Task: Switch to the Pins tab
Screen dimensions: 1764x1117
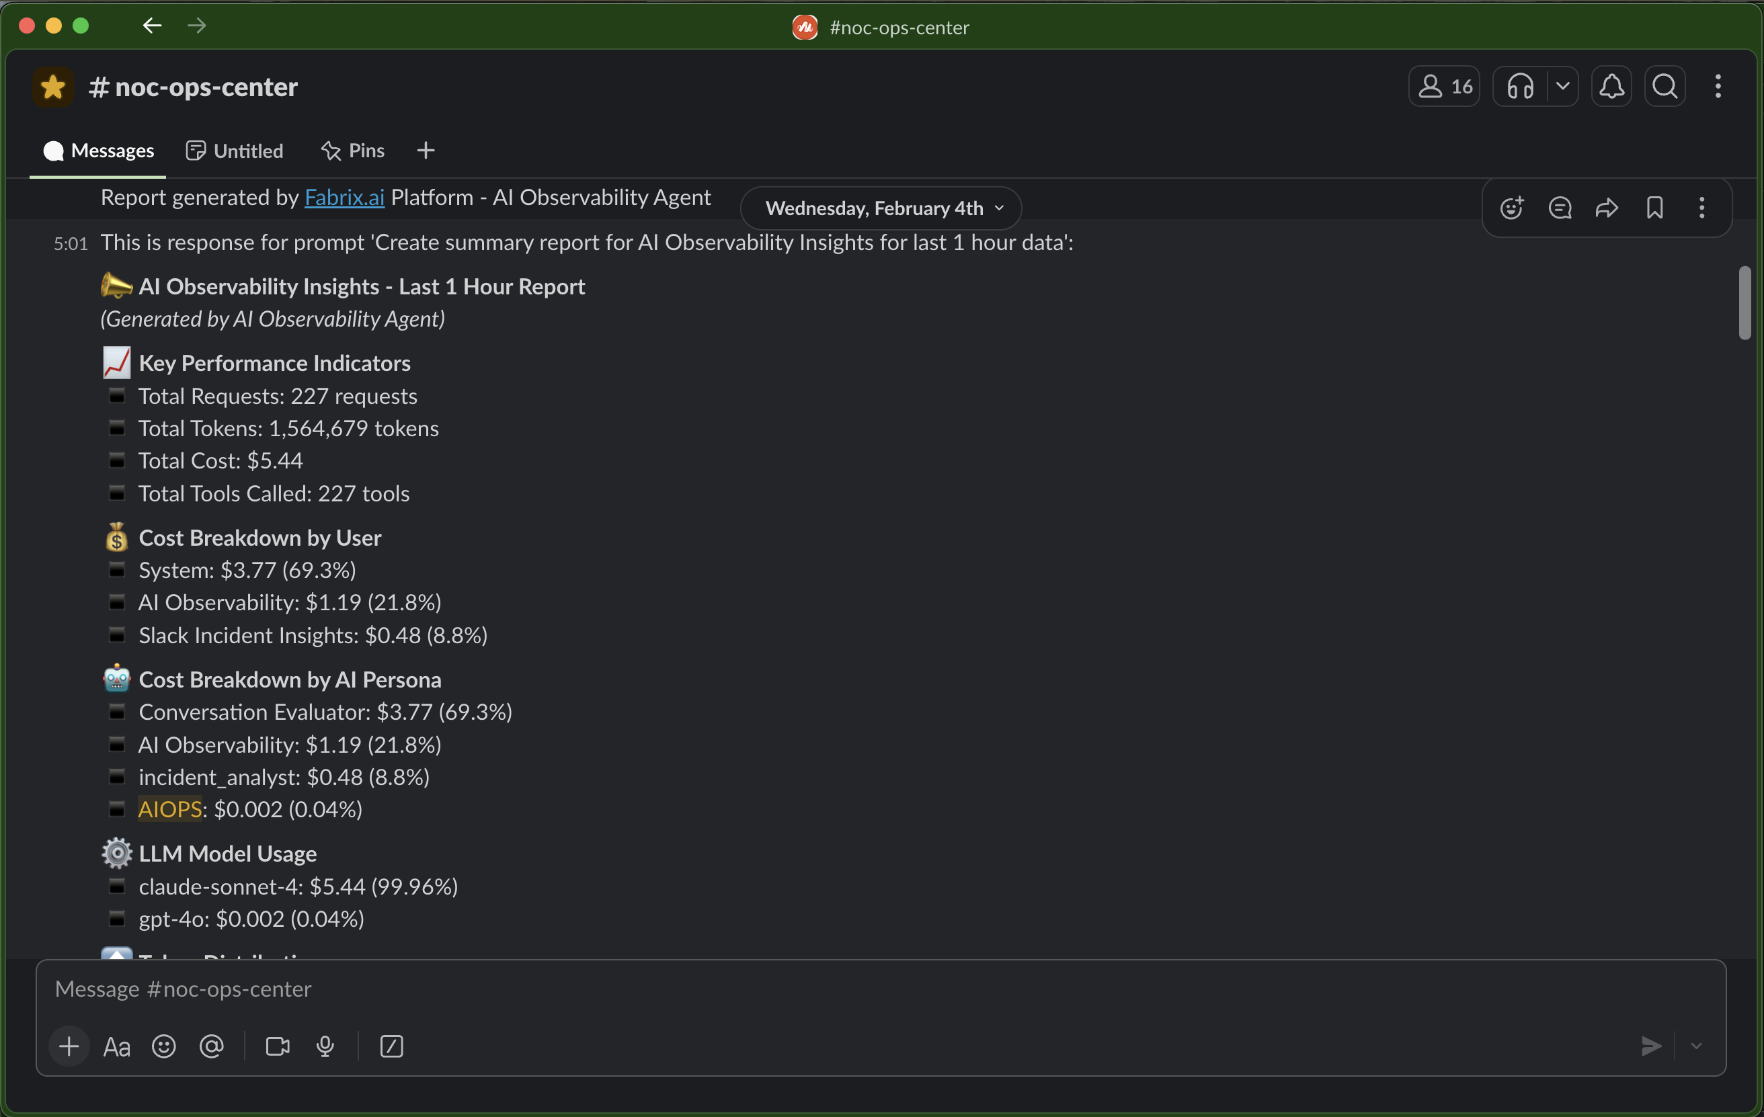Action: click(353, 151)
